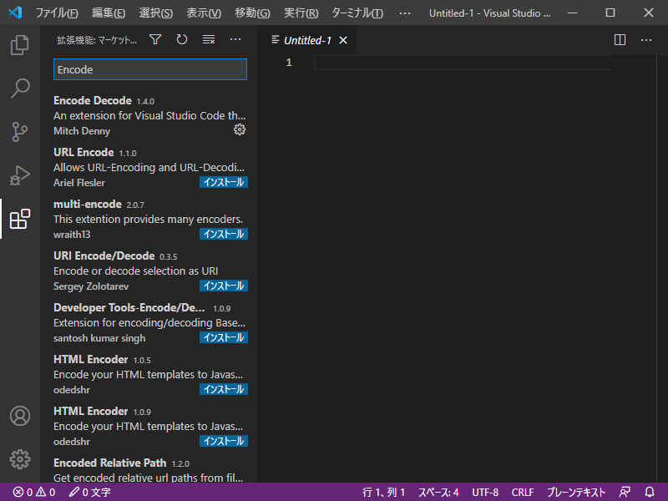Viewport: 668px width, 501px height.
Task: Refresh the extensions list
Action: [x=181, y=38]
